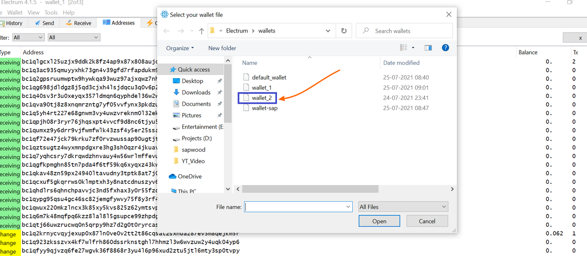
Task: Click the Electrum breadcrumb in address bar
Action: [x=237, y=31]
